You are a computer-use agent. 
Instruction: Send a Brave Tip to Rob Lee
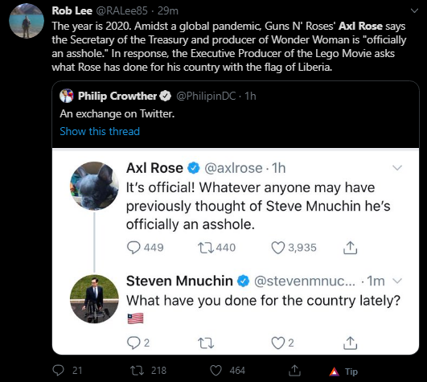pos(343,372)
